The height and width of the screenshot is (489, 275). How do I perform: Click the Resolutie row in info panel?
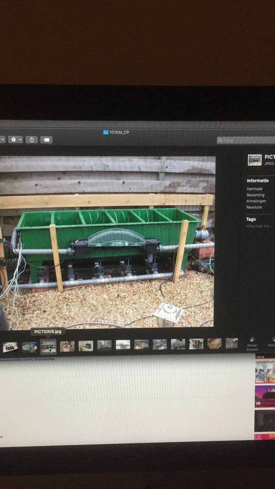point(254,207)
